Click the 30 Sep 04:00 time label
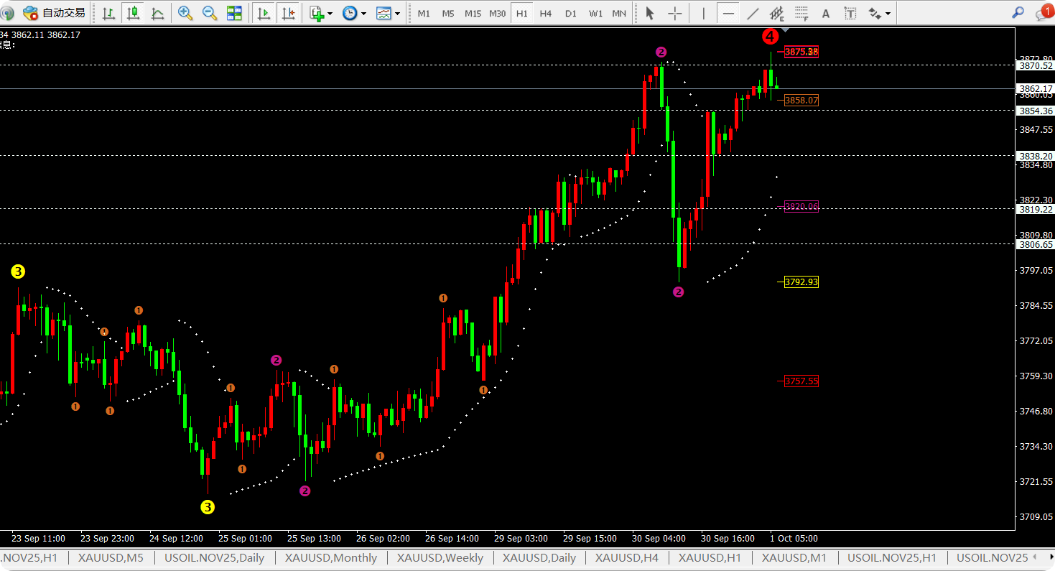The width and height of the screenshot is (1055, 571). tap(659, 539)
